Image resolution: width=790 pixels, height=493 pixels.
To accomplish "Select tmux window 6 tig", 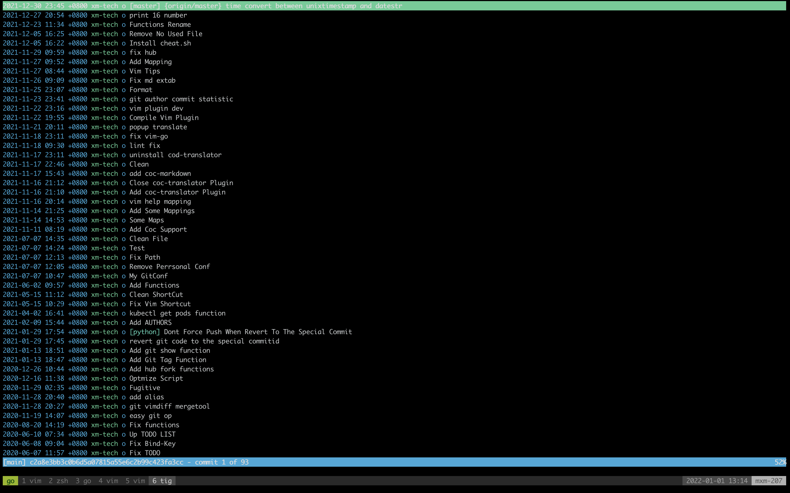I will click(162, 481).
